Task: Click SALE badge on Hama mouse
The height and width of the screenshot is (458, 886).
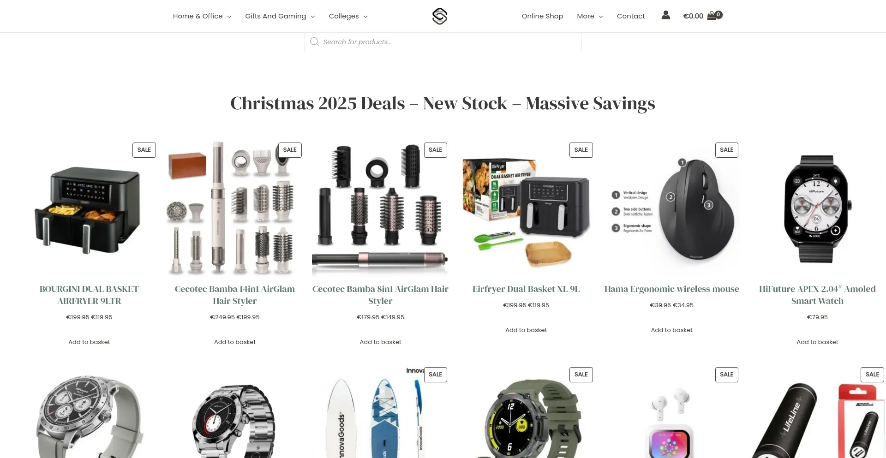Action: (x=726, y=150)
